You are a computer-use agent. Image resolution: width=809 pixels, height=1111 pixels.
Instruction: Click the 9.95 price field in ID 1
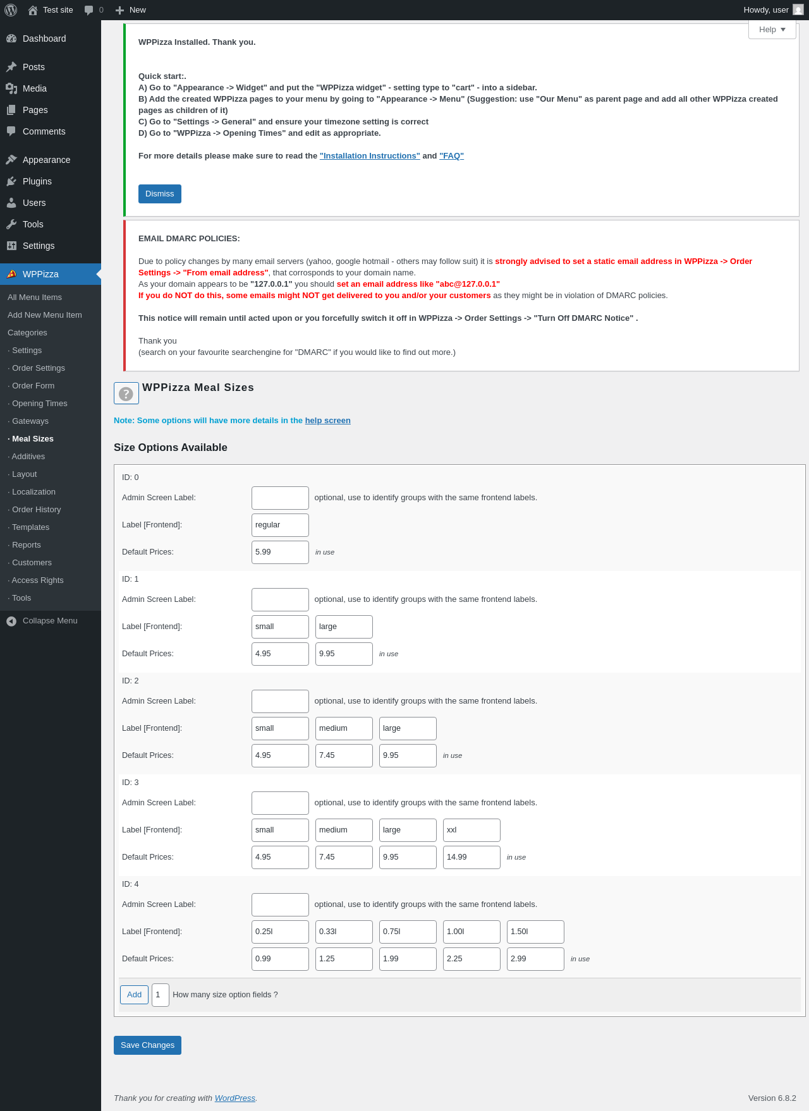(344, 654)
